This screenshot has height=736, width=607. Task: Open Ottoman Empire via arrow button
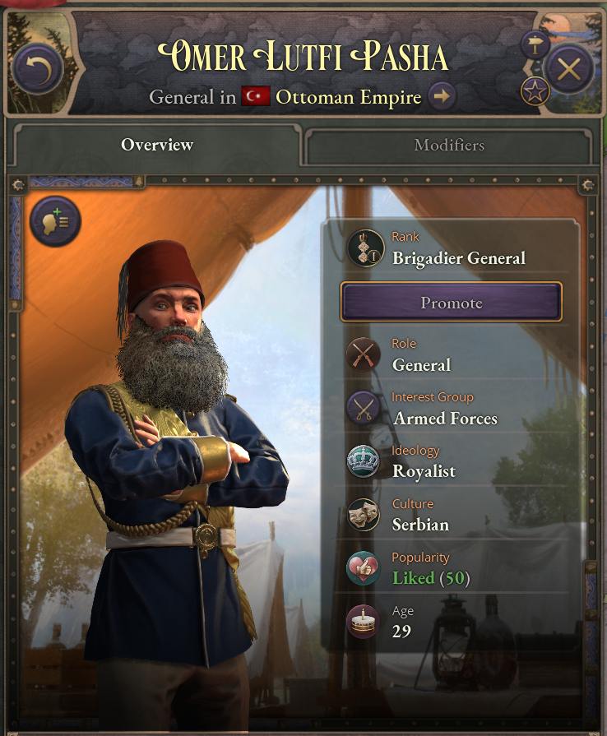click(442, 96)
